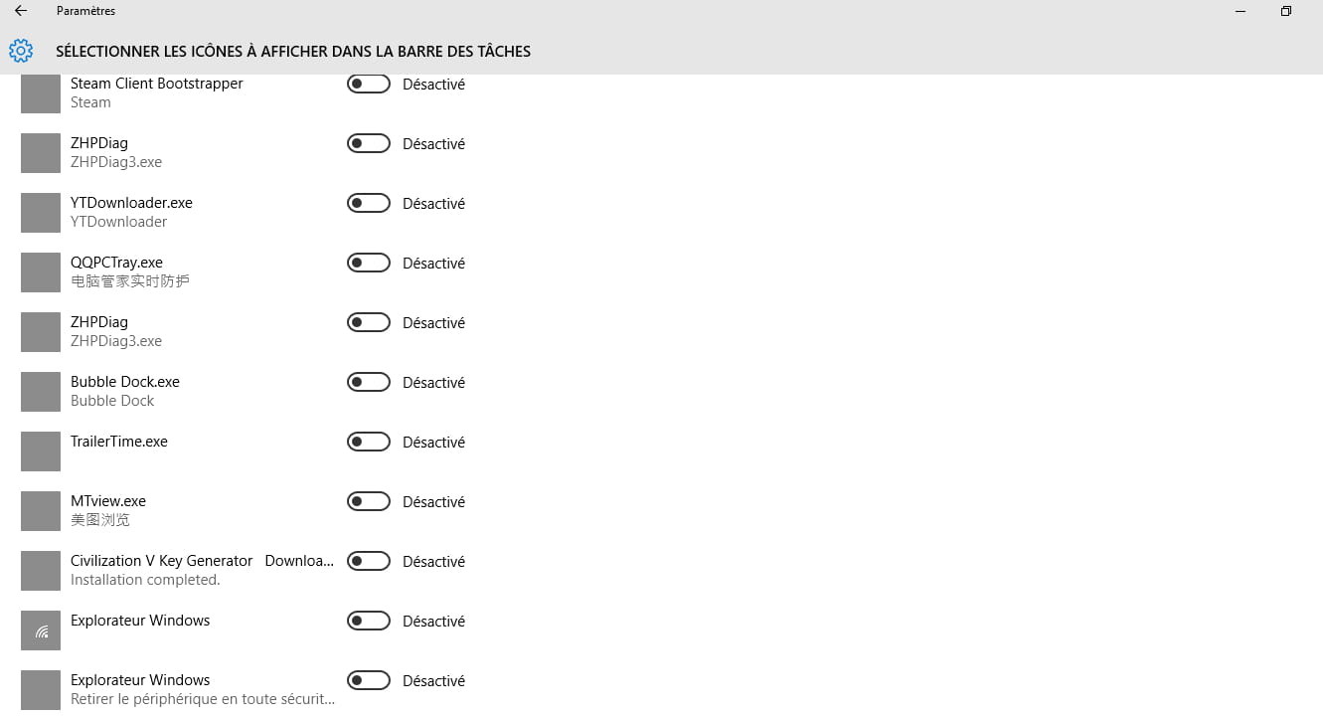
Task: Click the Steam Client Bootstrapper app icon
Action: pyautogui.click(x=41, y=93)
